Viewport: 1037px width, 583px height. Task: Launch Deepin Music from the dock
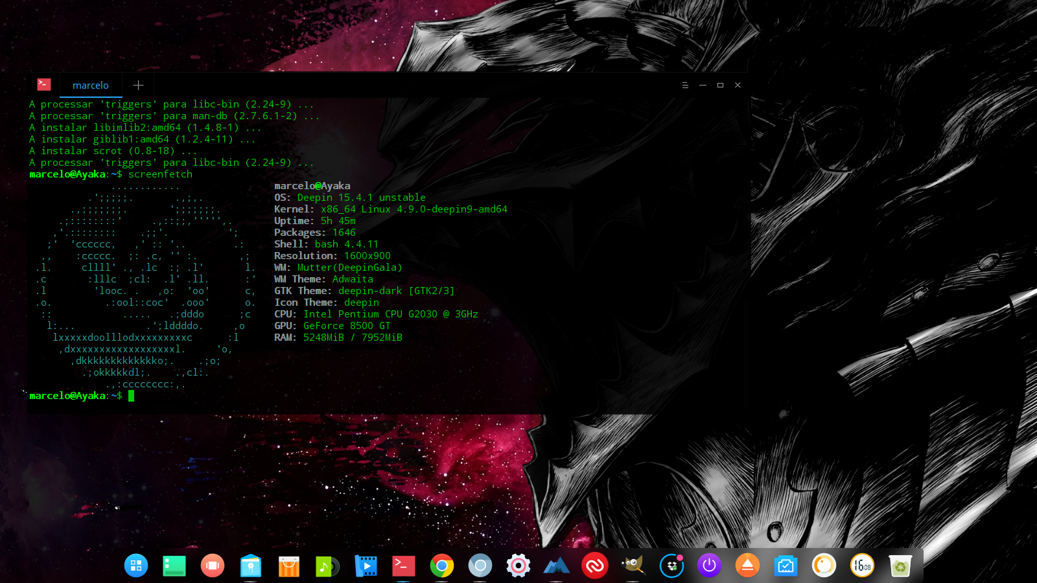click(327, 566)
